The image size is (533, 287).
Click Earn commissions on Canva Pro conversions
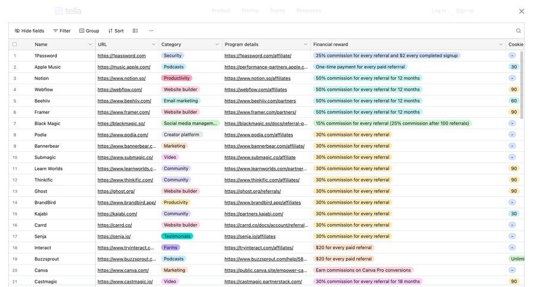pos(363,270)
